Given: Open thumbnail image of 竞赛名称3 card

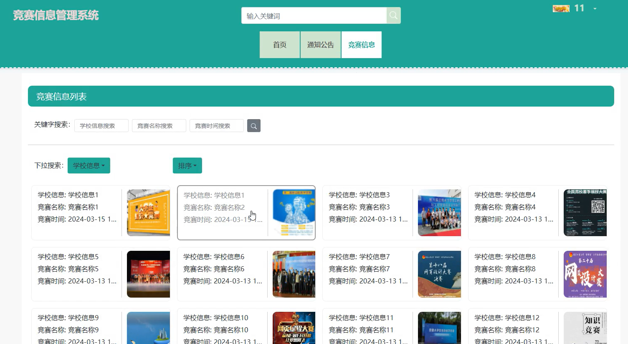Looking at the screenshot, I should 439,213.
